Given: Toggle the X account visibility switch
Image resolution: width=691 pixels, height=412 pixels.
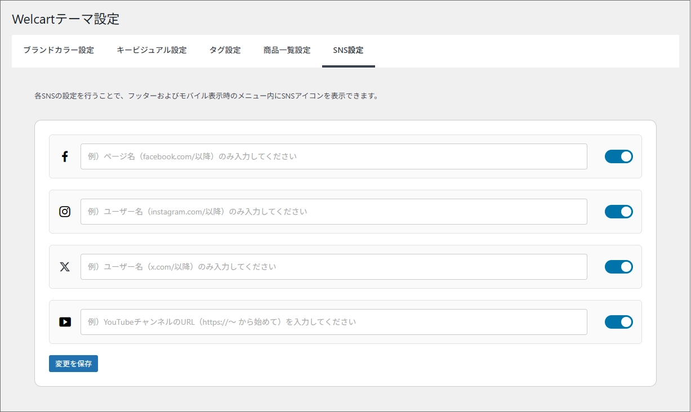Looking at the screenshot, I should pos(619,267).
